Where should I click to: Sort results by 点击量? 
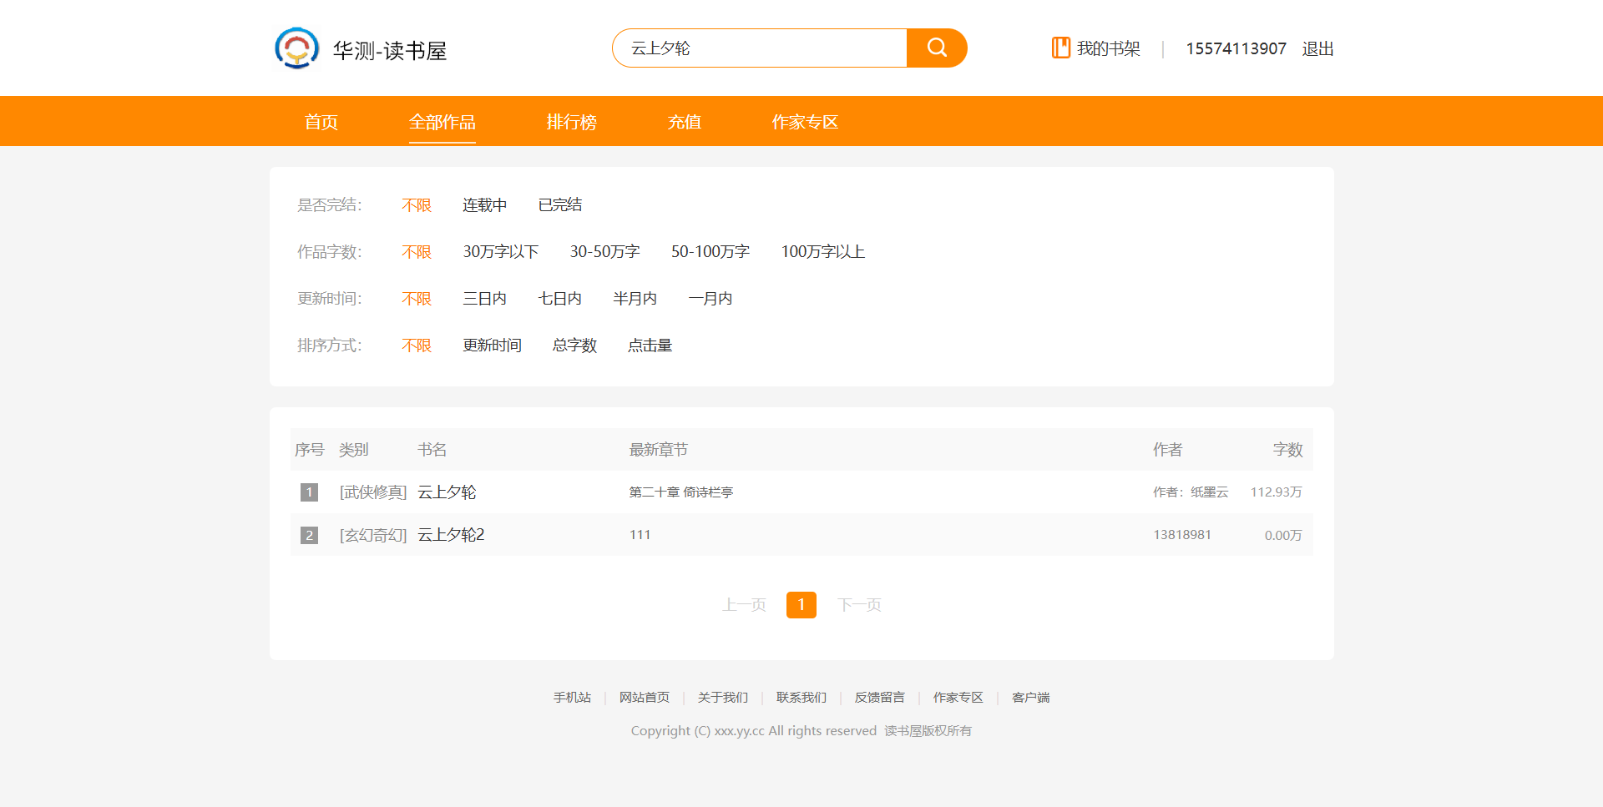(x=650, y=345)
